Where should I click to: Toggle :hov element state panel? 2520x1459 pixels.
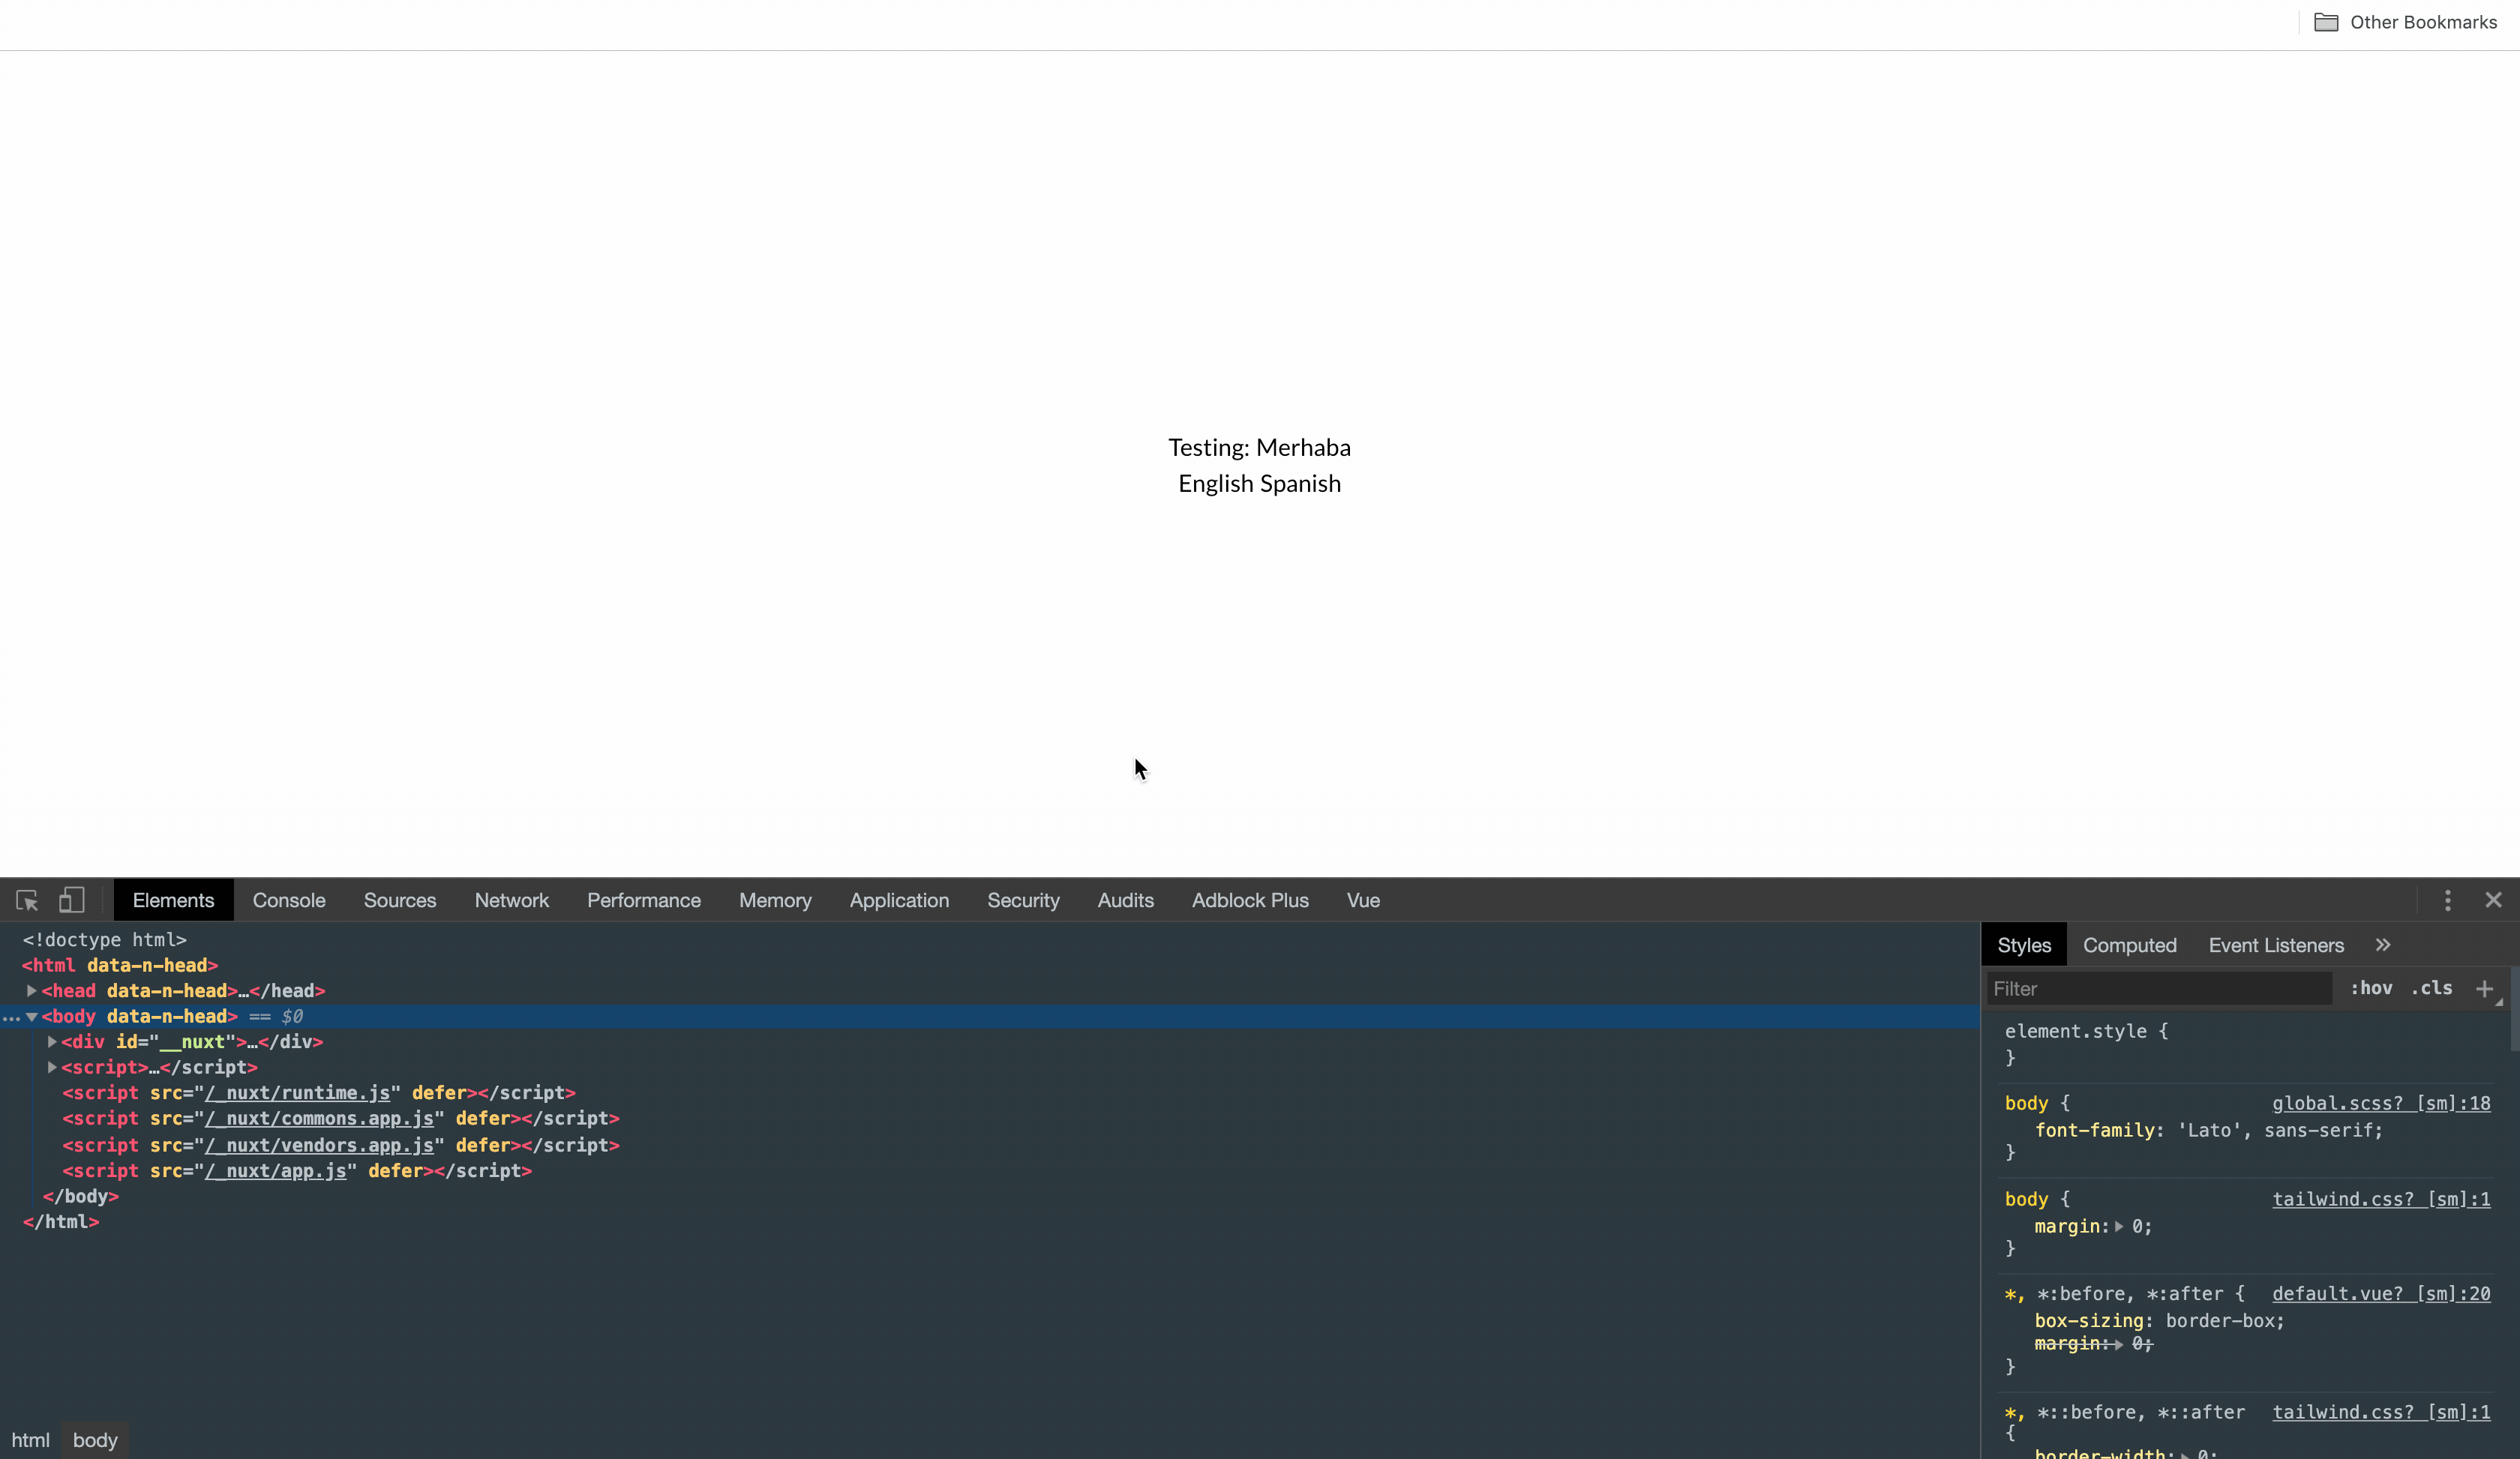click(x=2371, y=988)
